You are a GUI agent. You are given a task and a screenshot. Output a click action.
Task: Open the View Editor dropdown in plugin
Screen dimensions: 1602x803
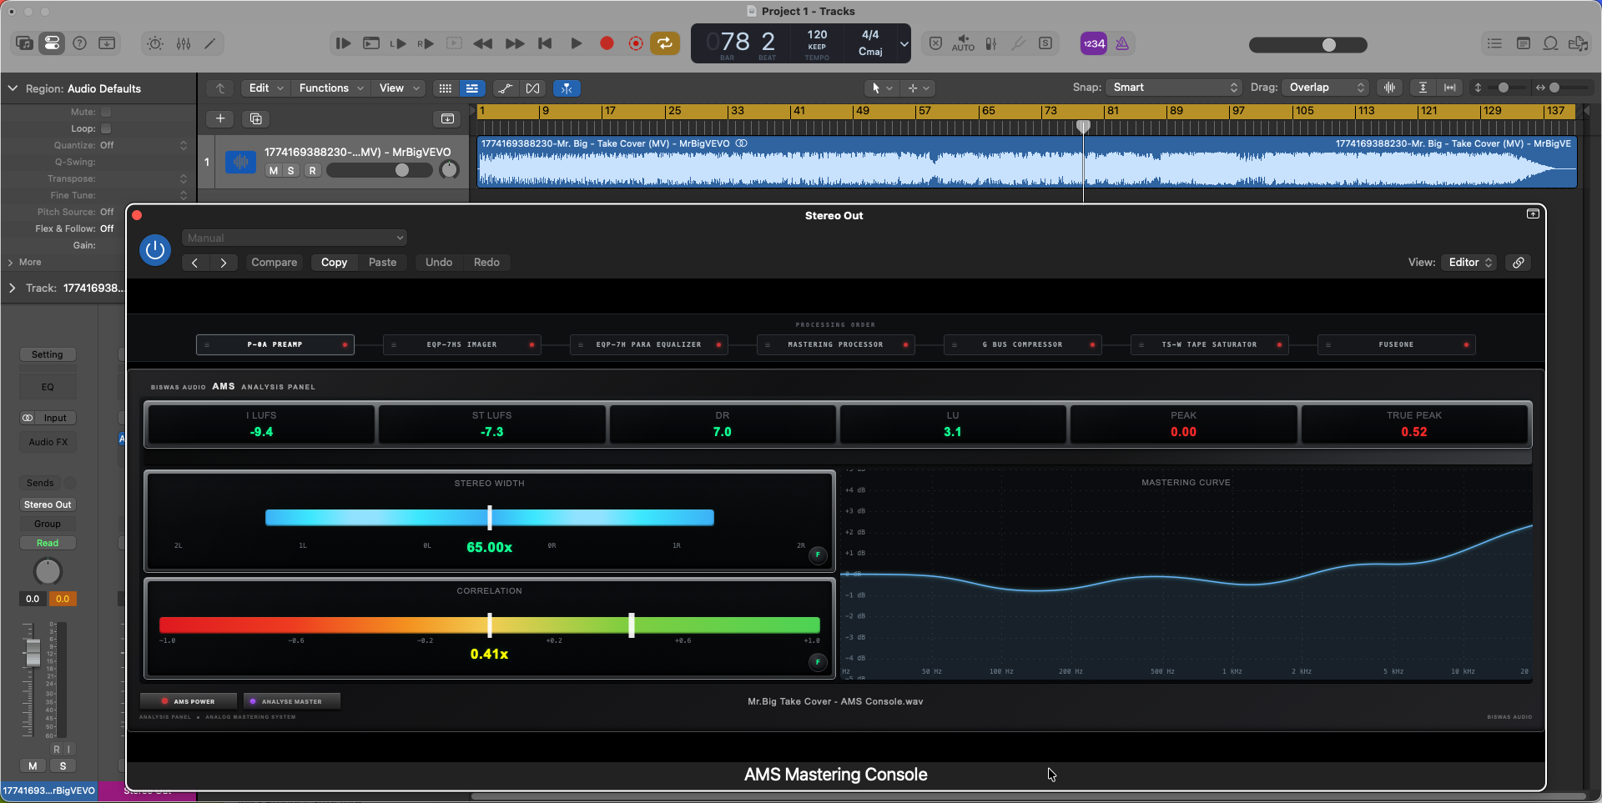[x=1469, y=262]
